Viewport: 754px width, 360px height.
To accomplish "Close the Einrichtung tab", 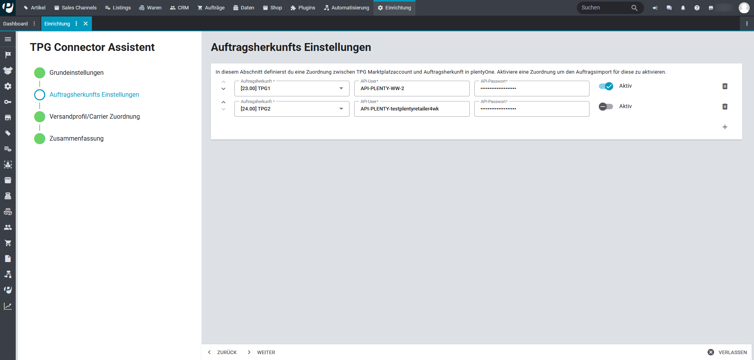I will coord(86,24).
